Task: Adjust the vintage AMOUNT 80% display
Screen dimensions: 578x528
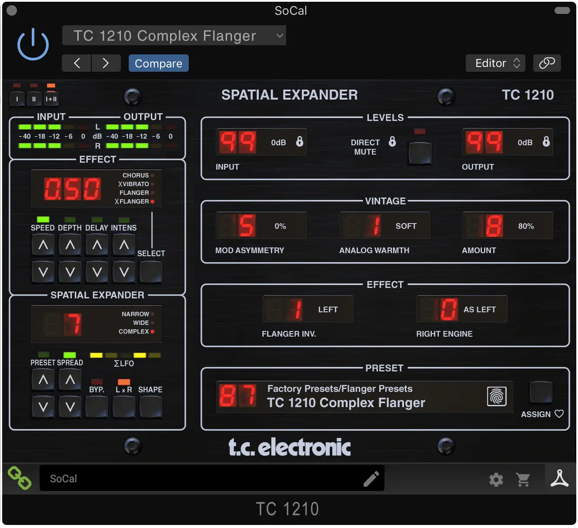Action: [x=508, y=226]
